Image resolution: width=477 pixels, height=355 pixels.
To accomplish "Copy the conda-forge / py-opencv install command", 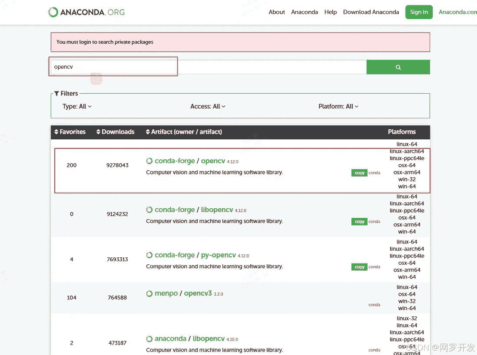I will (359, 267).
